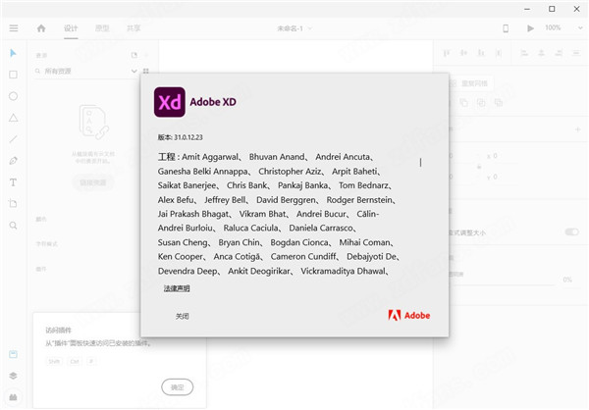Screen dimensions: 589x410
Task: Click the Align Top icon
Action: (447, 53)
